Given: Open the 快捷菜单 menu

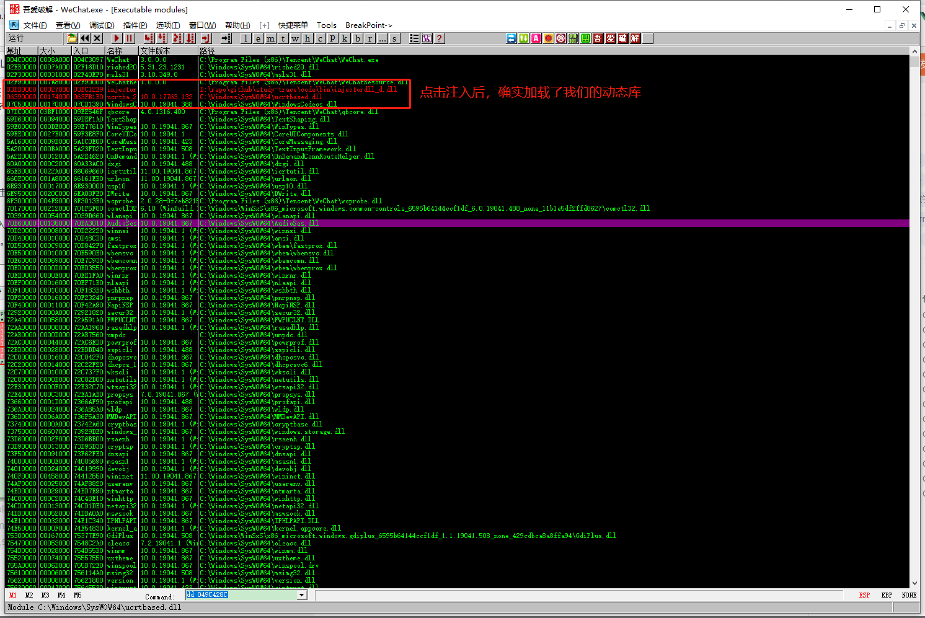Looking at the screenshot, I should click(x=293, y=25).
